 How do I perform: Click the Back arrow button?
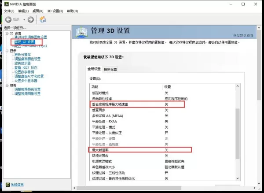8,19
